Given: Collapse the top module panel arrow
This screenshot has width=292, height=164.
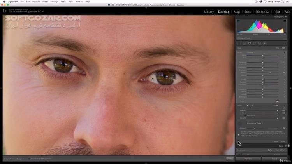Looking at the screenshot, I should tap(146, 8).
